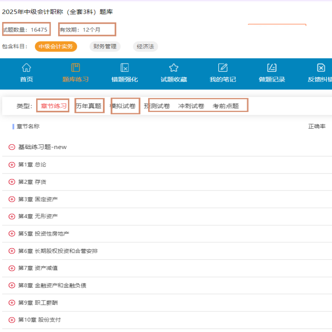Screen dimensions: 332x332
Task: Click the 2025年中级会计职称 题库 title
Action: pyautogui.click(x=57, y=12)
